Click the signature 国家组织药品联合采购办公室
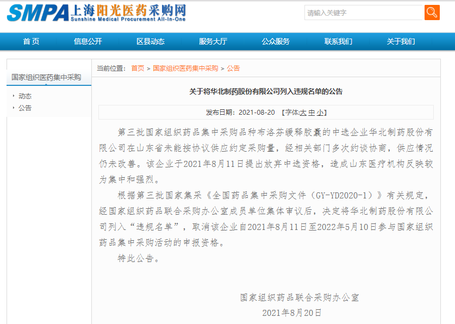 click(300, 297)
